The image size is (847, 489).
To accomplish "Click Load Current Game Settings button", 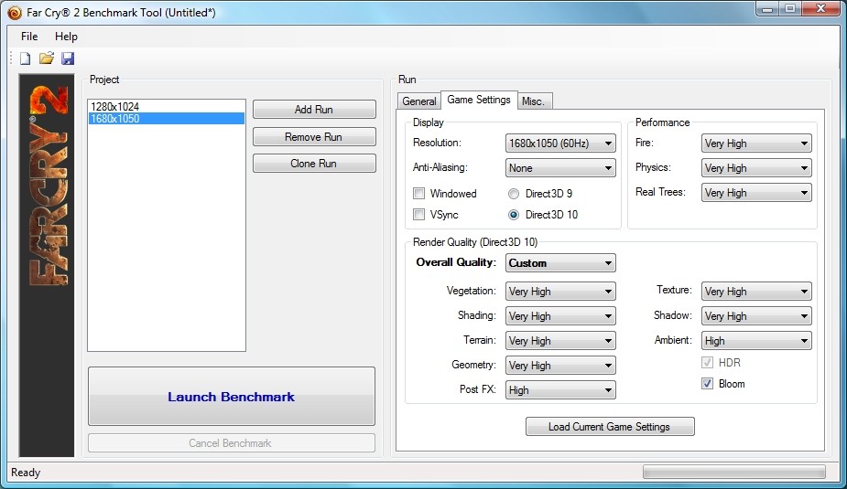I will 610,427.
